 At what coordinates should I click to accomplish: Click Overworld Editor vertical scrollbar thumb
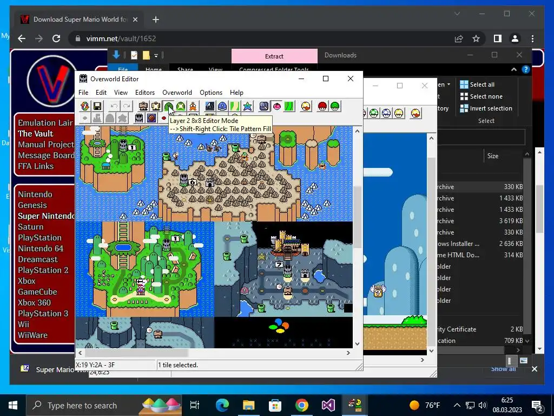click(357, 217)
